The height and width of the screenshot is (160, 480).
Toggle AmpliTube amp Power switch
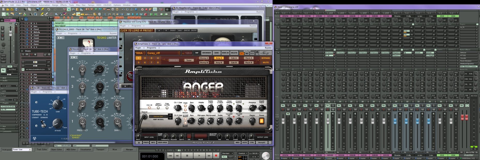(x=261, y=121)
